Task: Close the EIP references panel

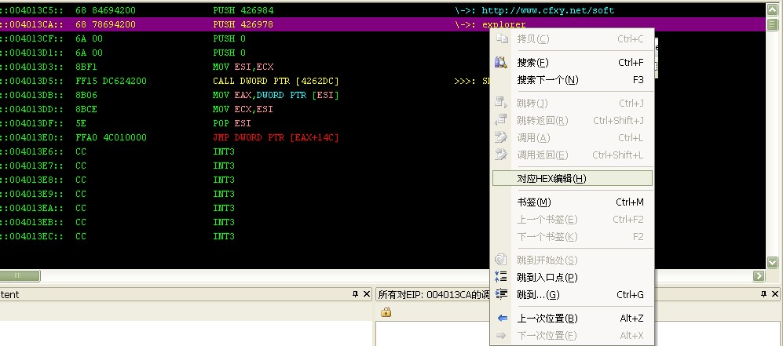Action: point(774,294)
